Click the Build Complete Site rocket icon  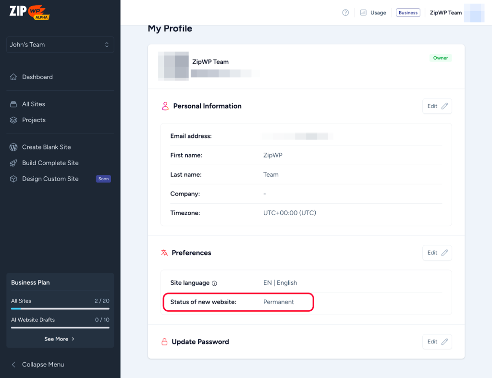coord(13,163)
